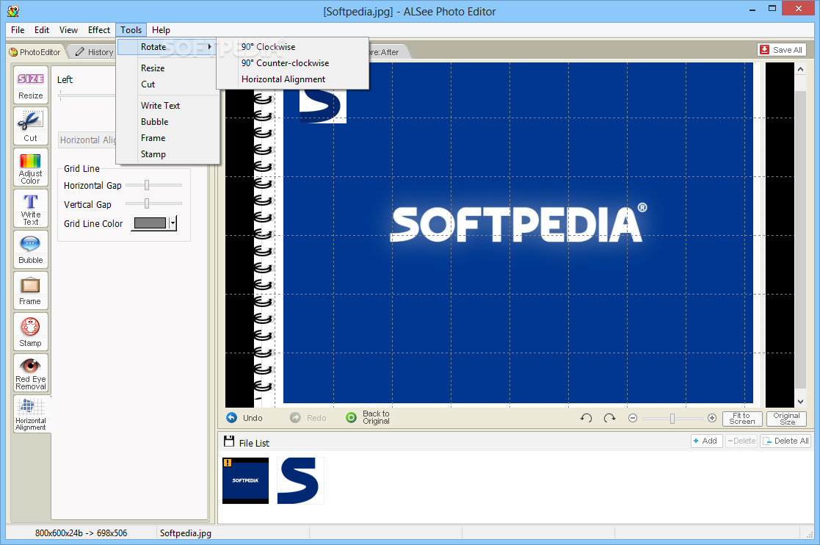Click the Delete All button
820x545 pixels.
pos(786,441)
